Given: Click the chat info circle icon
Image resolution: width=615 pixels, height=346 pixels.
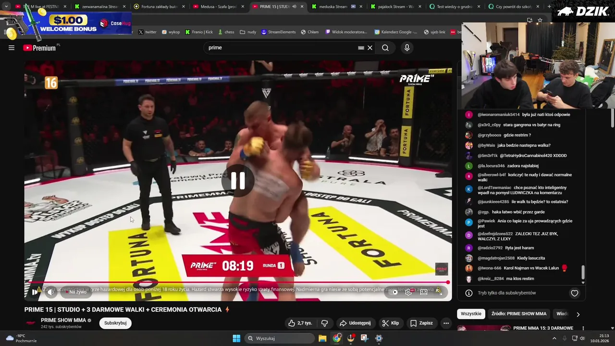Looking at the screenshot, I should coord(468,293).
